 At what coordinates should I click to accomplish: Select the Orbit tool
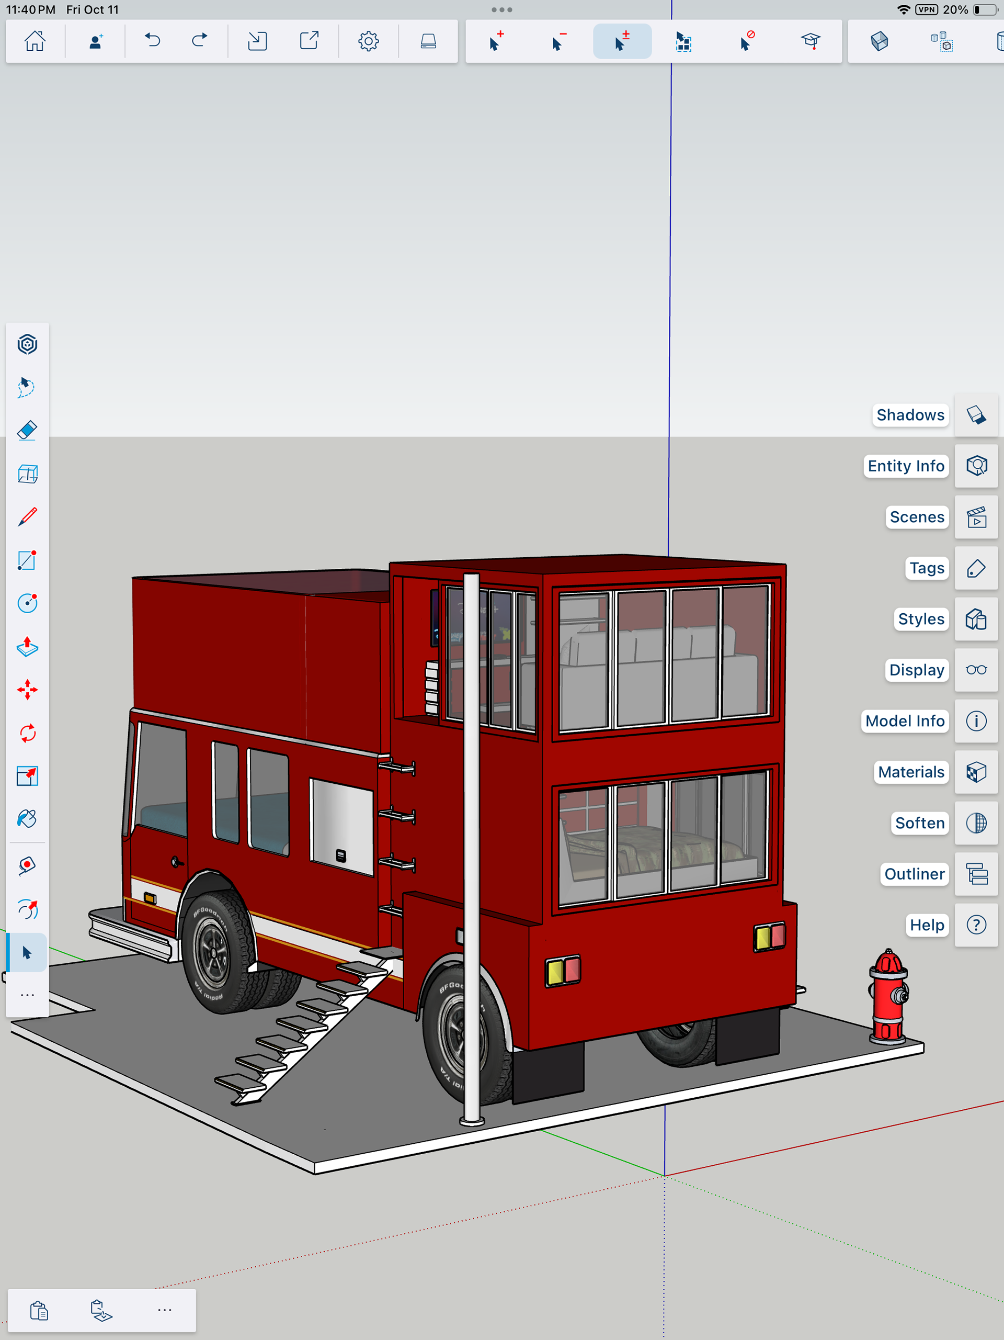tap(27, 909)
